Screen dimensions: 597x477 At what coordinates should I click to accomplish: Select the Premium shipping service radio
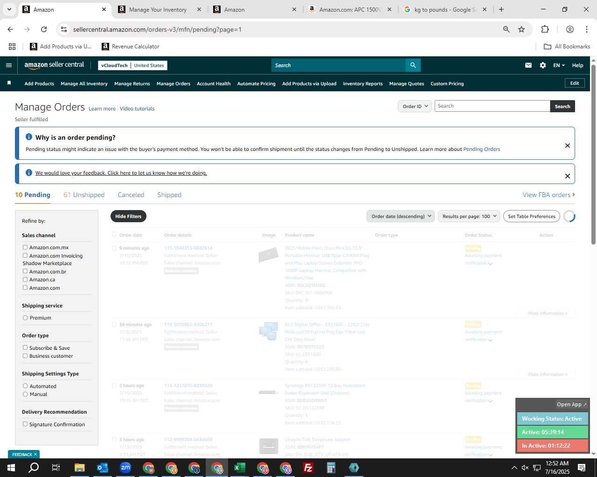[x=25, y=318]
